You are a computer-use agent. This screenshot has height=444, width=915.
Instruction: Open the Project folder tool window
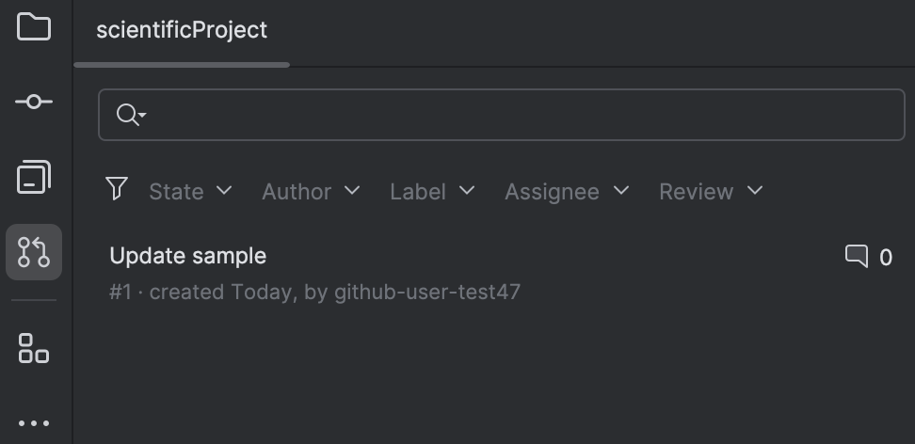[x=34, y=26]
